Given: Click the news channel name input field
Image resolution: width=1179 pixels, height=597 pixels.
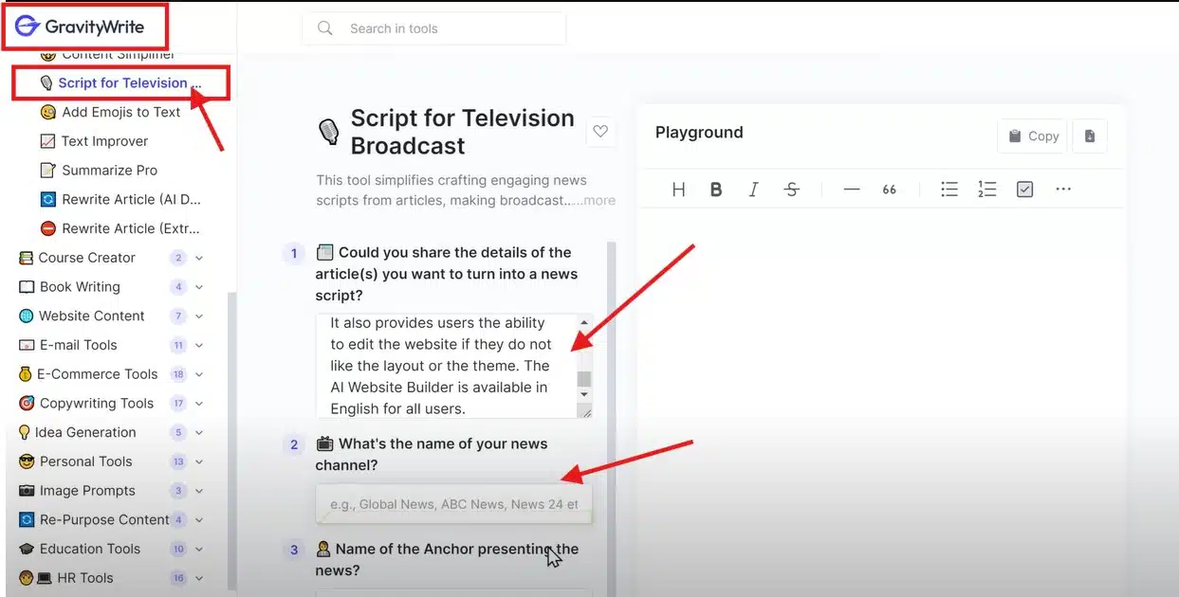Looking at the screenshot, I should 453,503.
